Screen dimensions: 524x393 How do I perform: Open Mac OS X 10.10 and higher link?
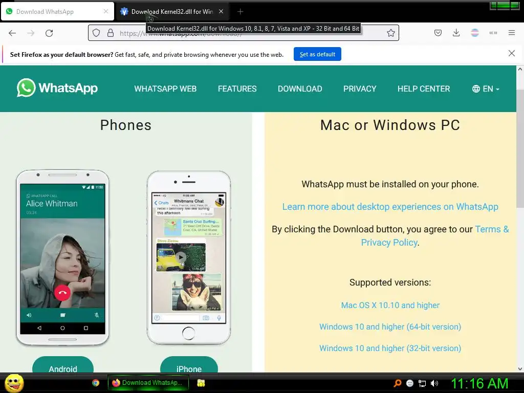tap(390, 305)
